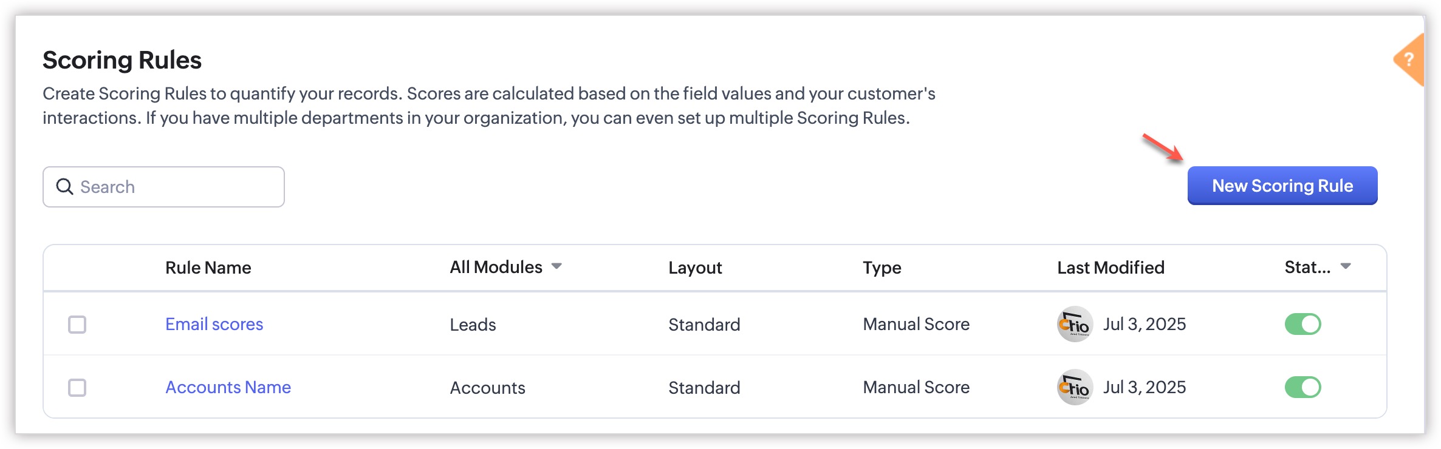This screenshot has width=1441, height=449.
Task: Click the orange help question mark icon
Action: pyautogui.click(x=1410, y=59)
